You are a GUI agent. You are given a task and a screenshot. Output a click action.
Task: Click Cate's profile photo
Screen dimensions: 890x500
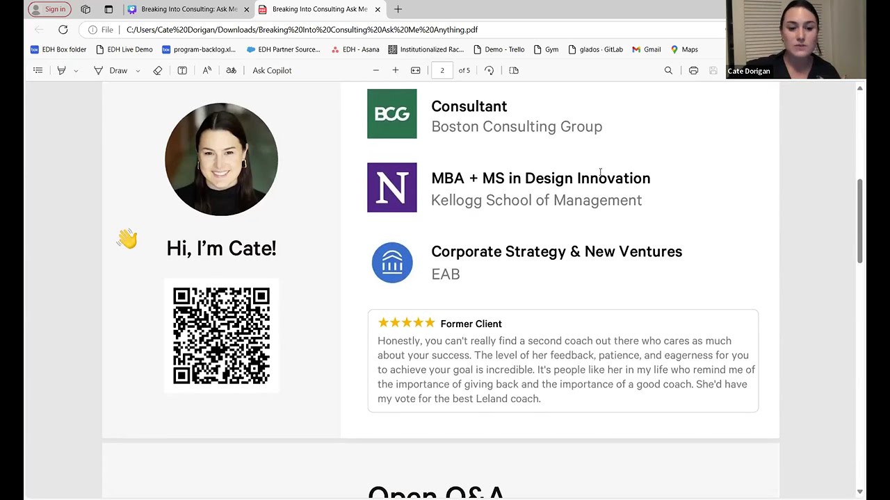pyautogui.click(x=221, y=159)
